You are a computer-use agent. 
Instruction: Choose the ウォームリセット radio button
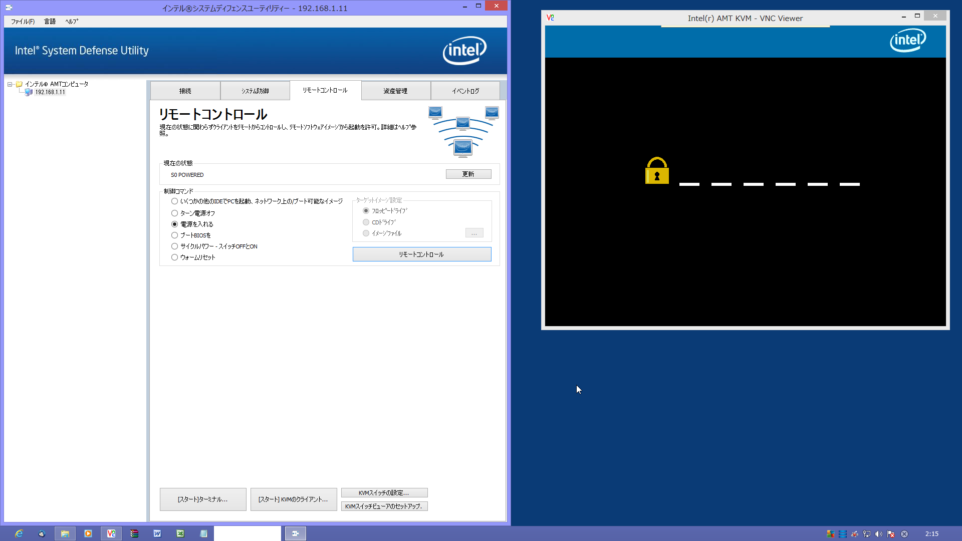coord(174,257)
